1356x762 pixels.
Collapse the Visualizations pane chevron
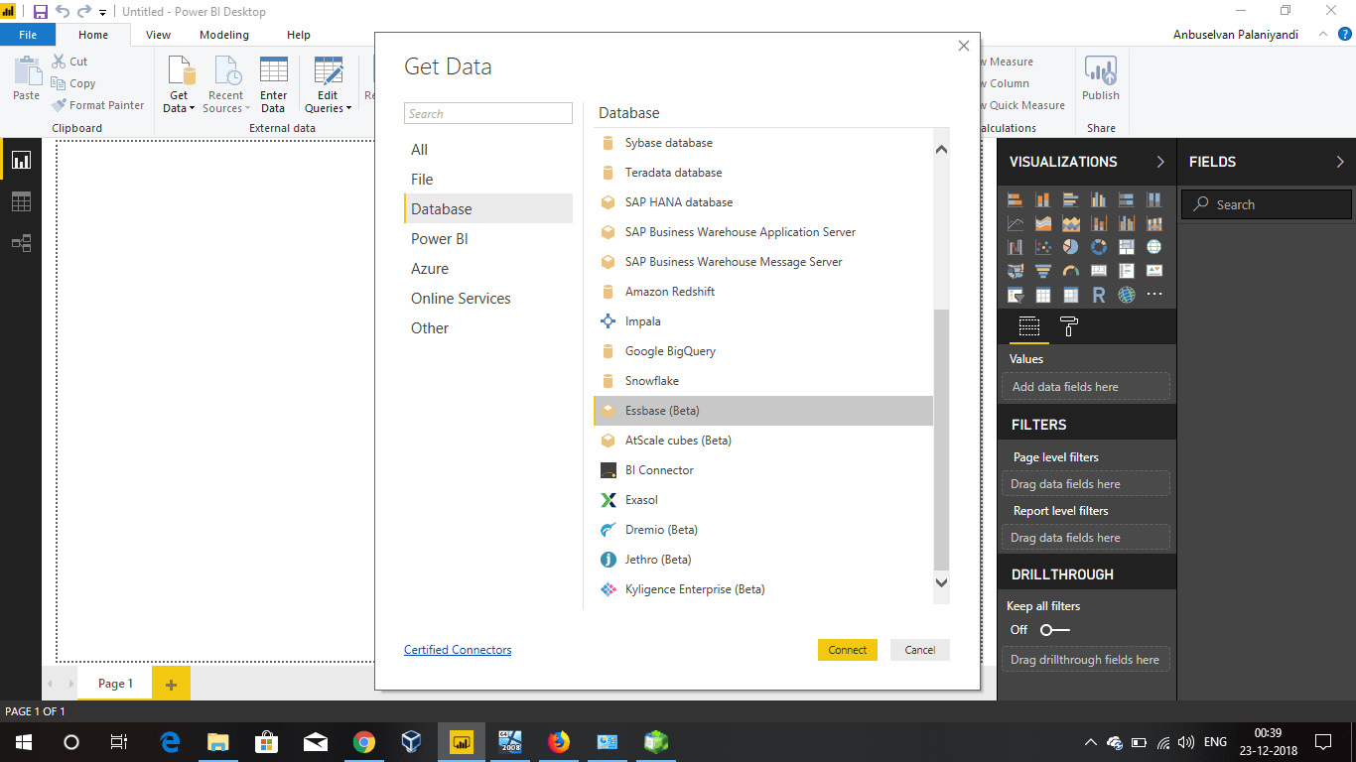1160,162
